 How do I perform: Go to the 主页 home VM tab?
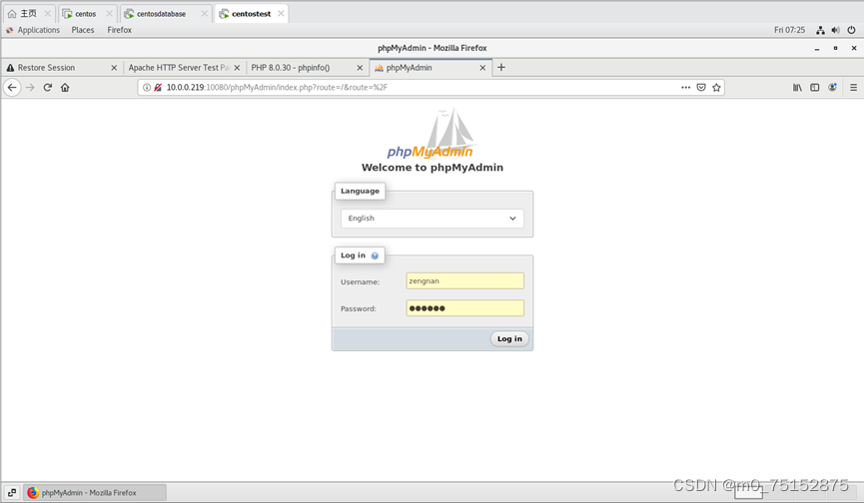tap(29, 14)
